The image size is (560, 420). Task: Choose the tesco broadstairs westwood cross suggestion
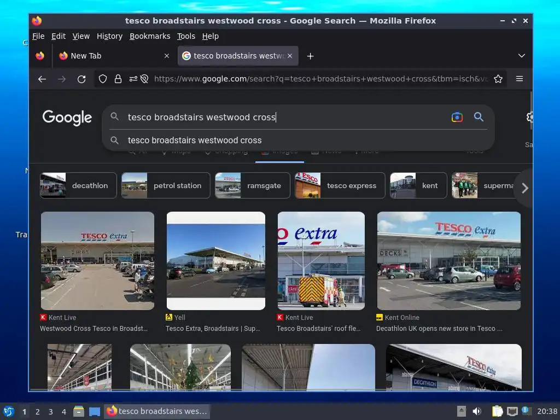pos(195,141)
